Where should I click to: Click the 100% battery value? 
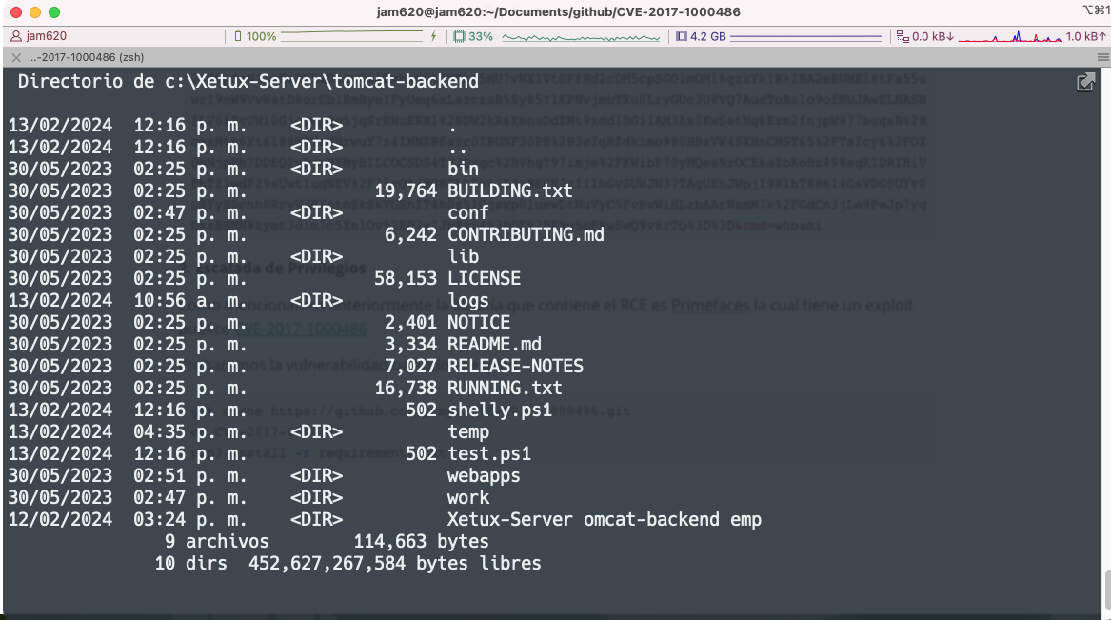(262, 36)
